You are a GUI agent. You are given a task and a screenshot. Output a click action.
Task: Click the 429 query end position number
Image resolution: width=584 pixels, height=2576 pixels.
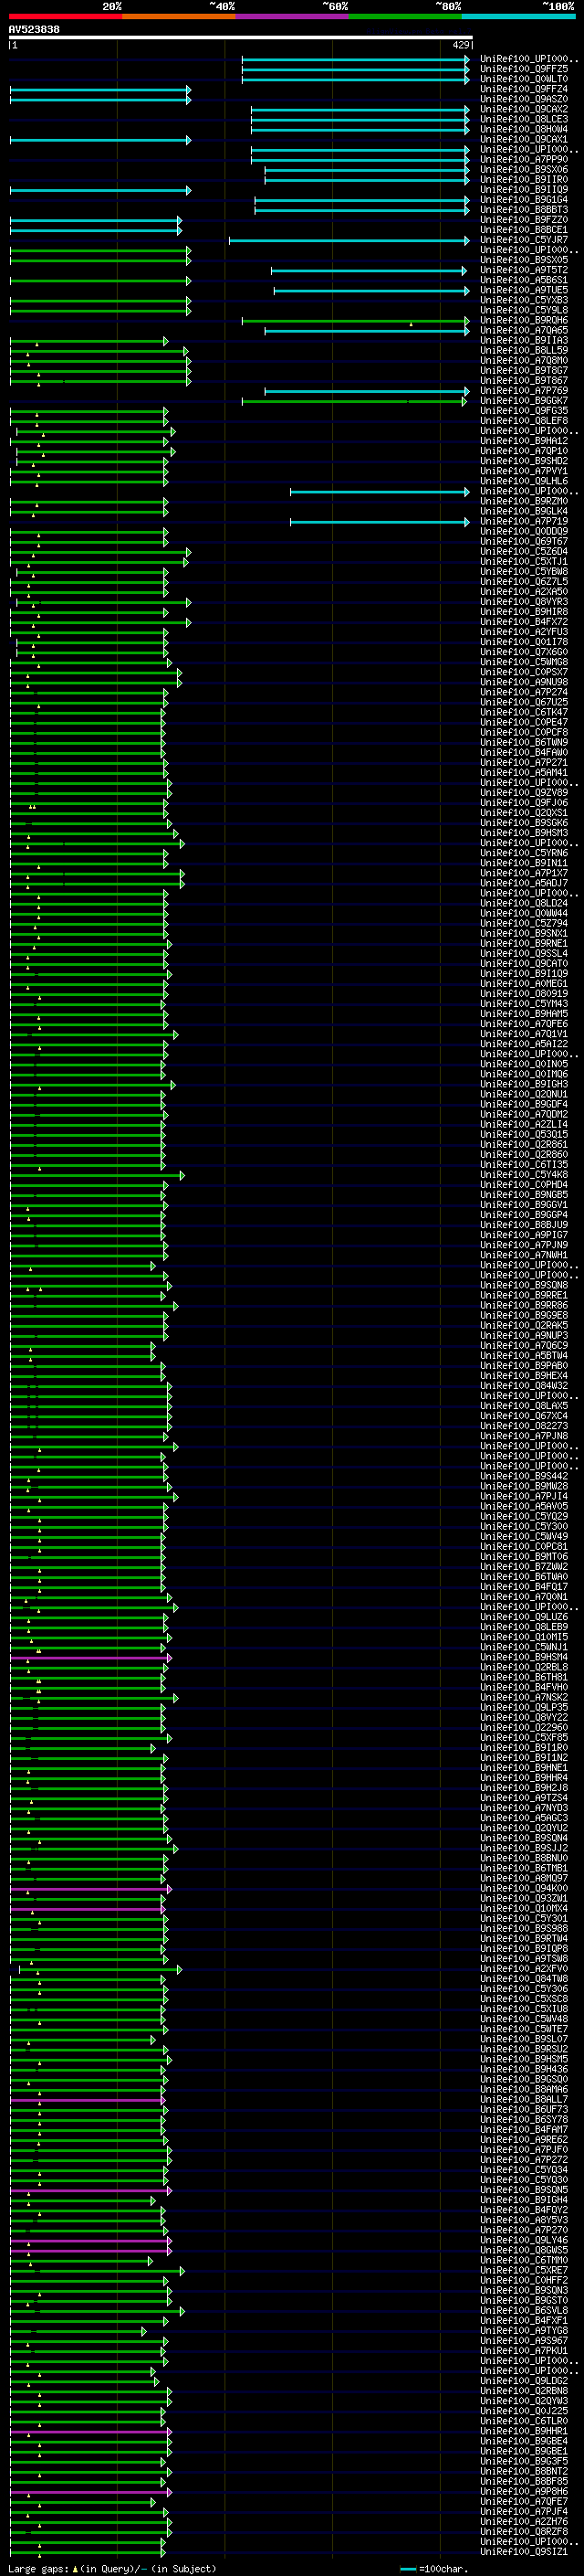pos(461,45)
